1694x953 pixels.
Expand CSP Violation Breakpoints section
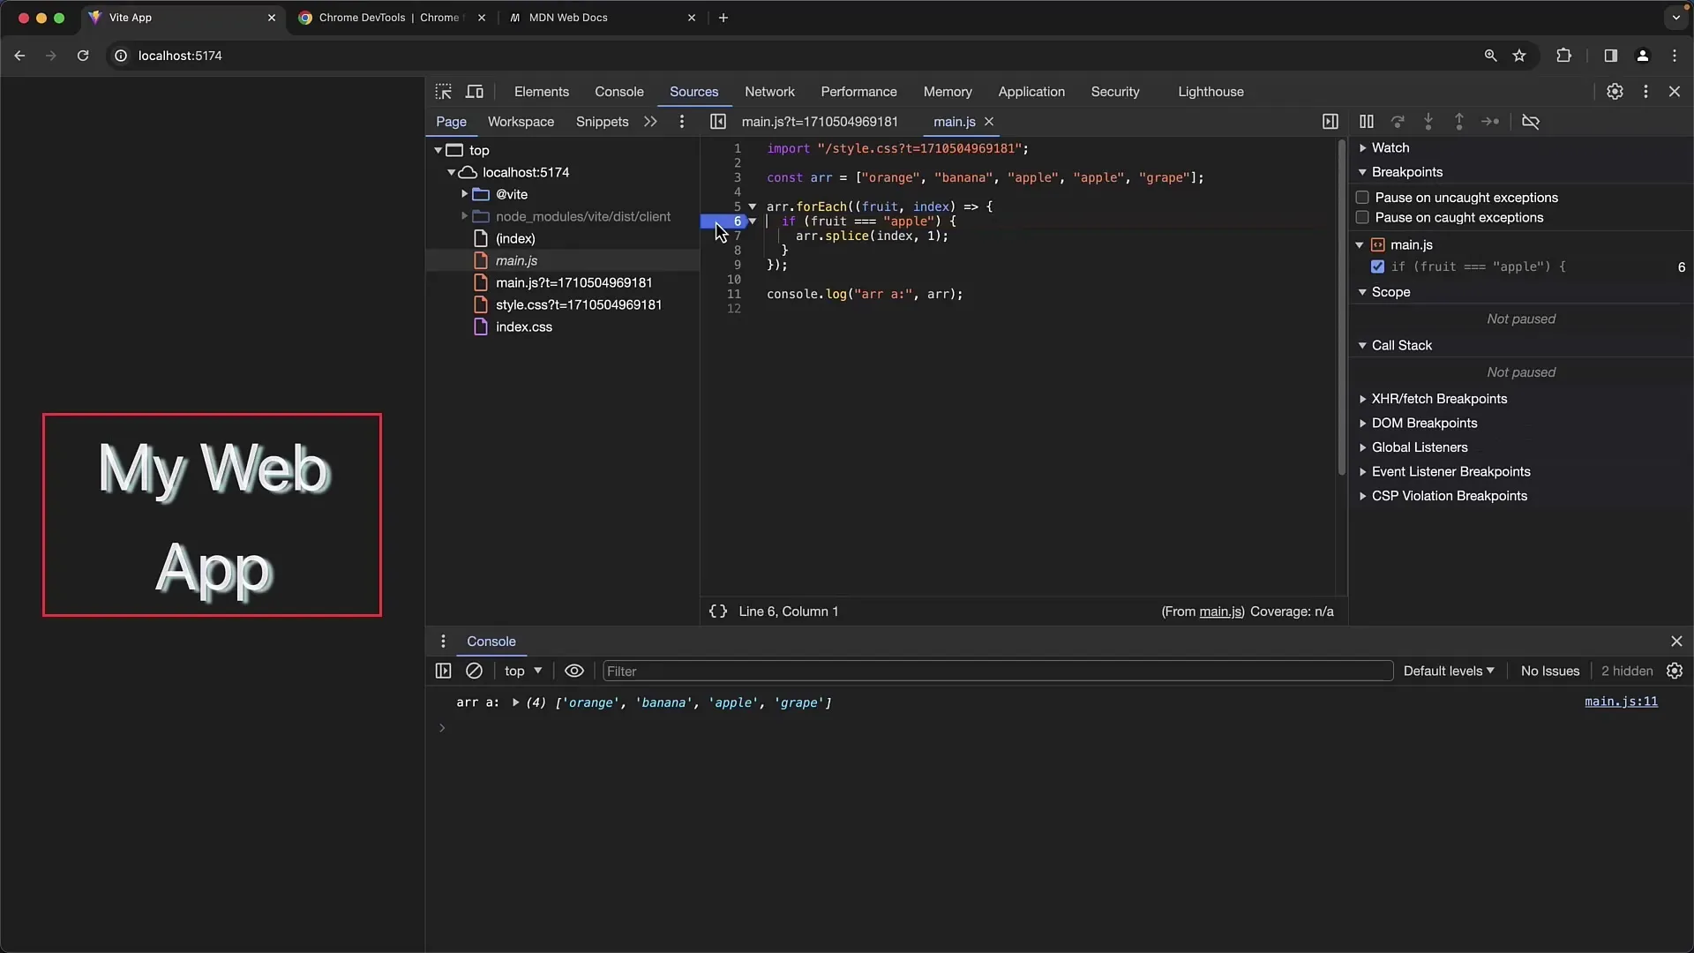point(1449,496)
